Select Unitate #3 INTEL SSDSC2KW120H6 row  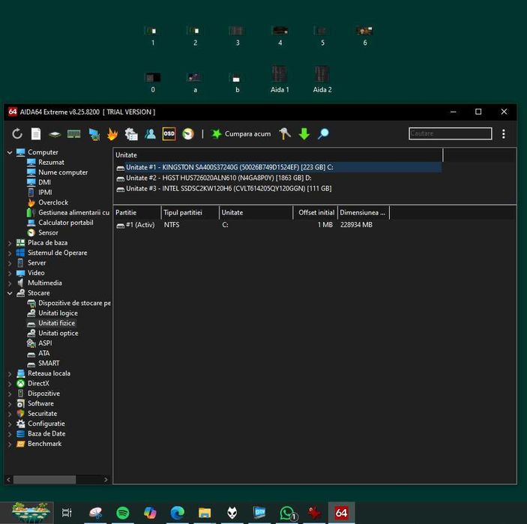pyautogui.click(x=278, y=189)
